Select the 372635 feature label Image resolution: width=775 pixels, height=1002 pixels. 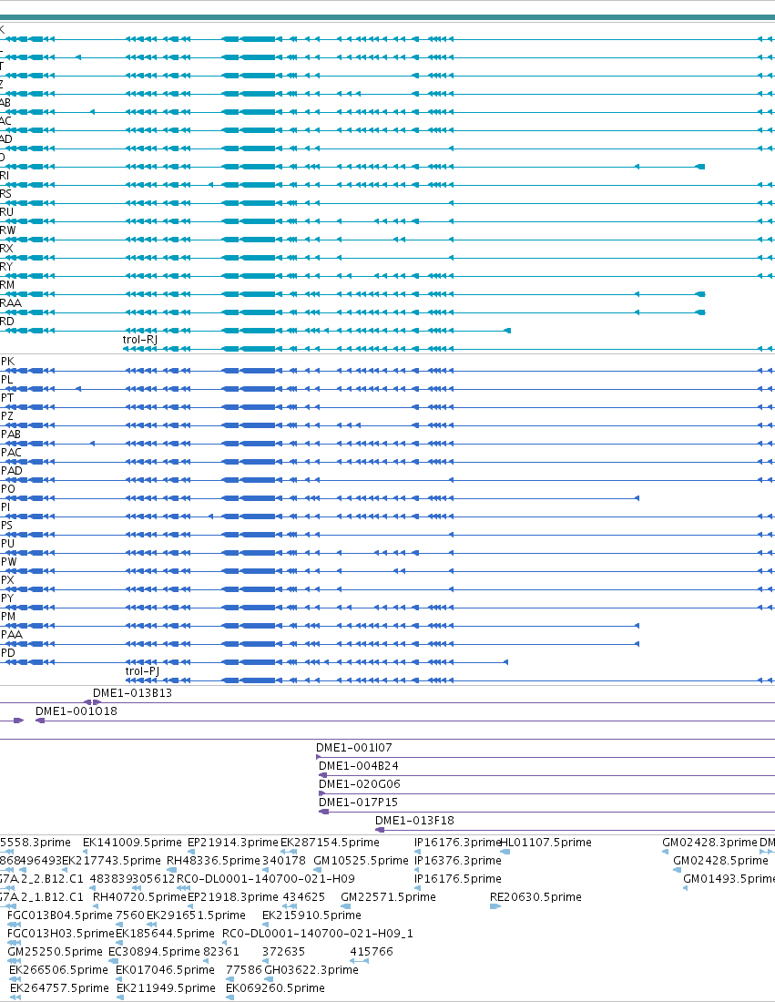[283, 952]
